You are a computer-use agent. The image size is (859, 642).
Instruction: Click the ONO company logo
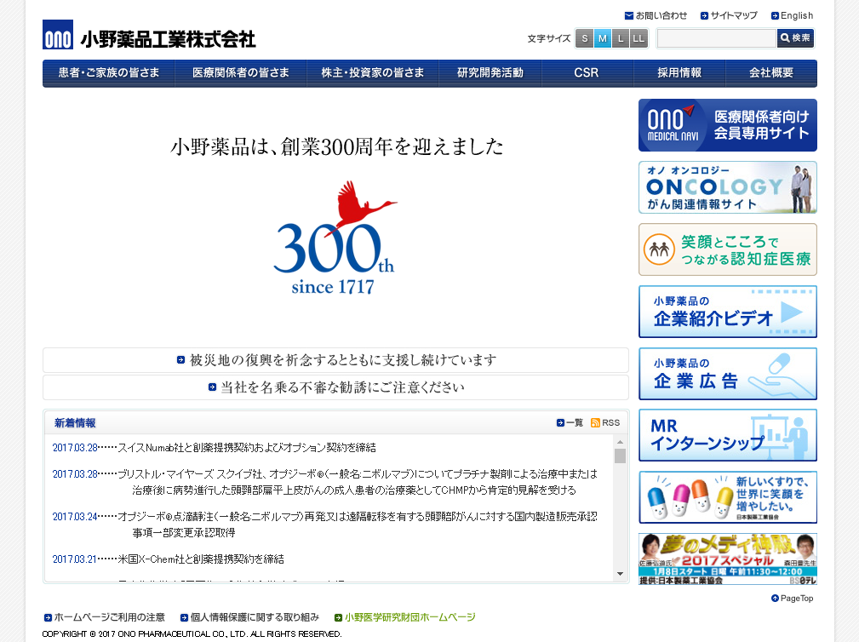tap(58, 35)
